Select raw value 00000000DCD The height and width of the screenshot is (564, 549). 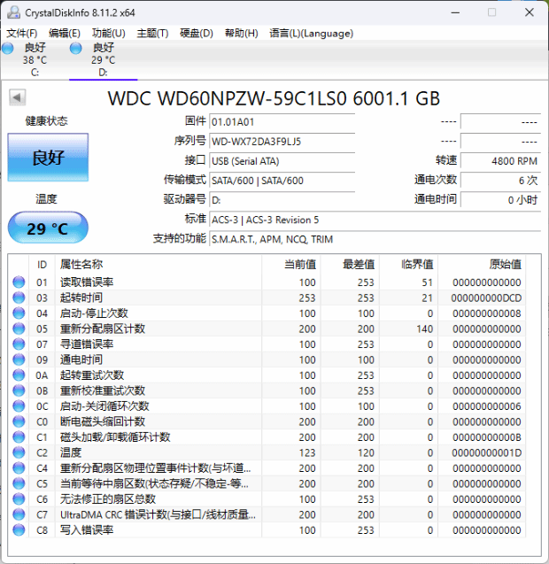pyautogui.click(x=486, y=297)
